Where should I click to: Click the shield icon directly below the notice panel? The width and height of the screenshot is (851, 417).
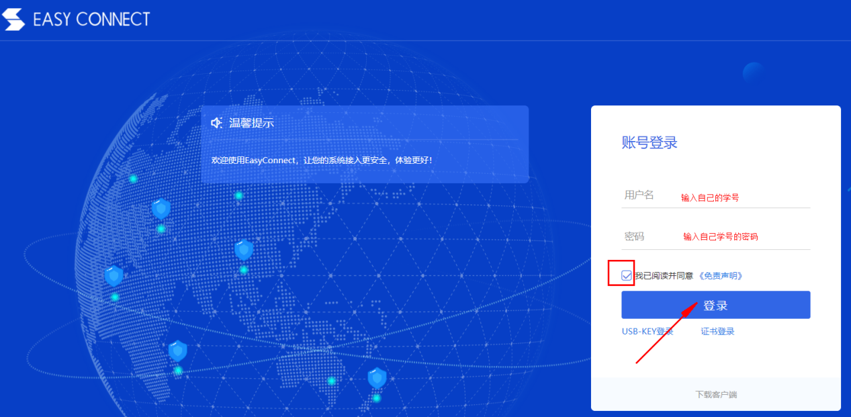(x=244, y=250)
